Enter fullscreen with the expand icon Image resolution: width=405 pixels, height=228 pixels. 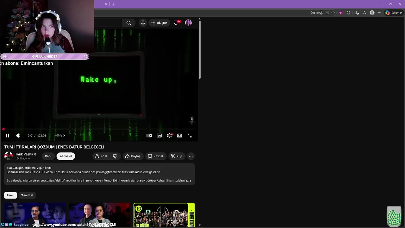pyautogui.click(x=190, y=136)
